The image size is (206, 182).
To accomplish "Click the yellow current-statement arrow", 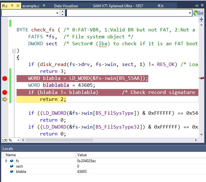I will tap(4, 99).
